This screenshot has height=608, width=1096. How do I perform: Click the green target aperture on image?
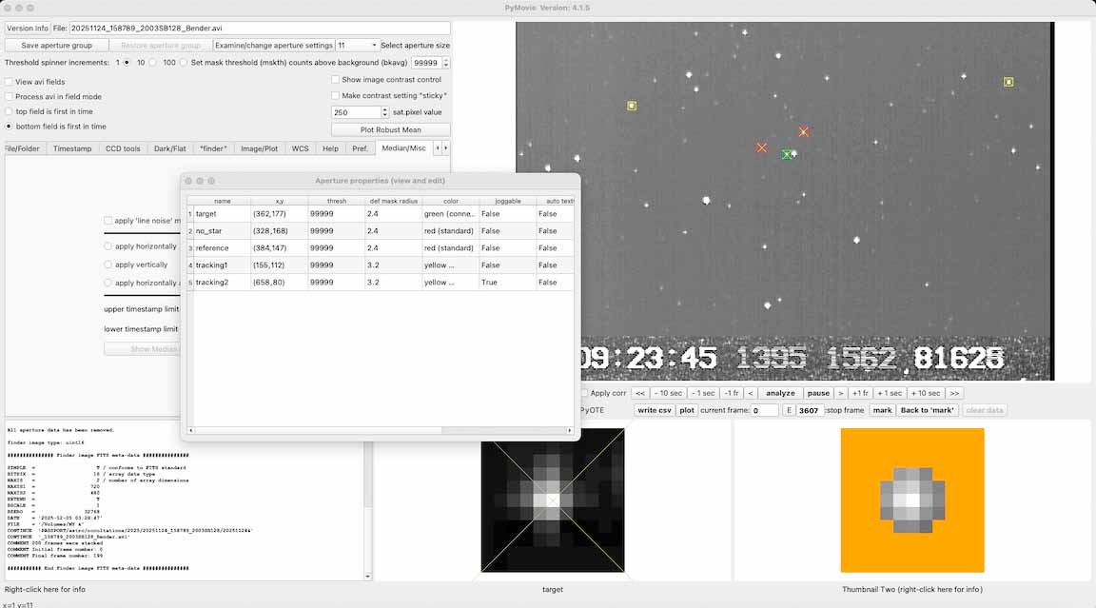click(x=787, y=154)
